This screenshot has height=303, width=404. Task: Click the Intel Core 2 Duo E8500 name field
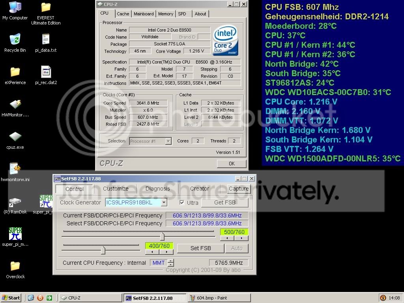(x=170, y=30)
